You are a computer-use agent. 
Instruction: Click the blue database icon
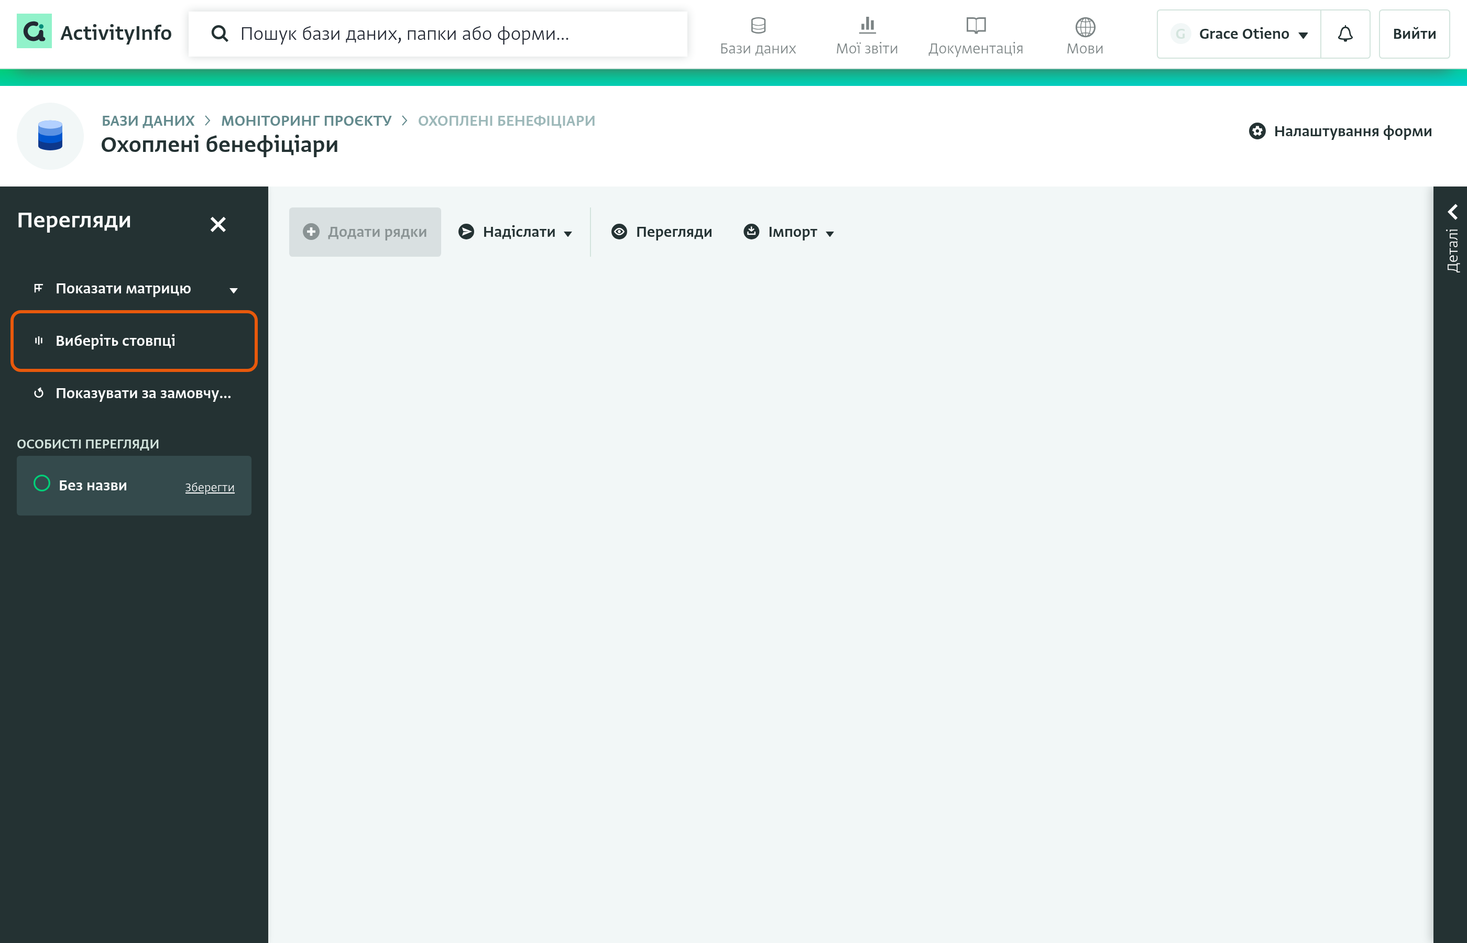[x=50, y=135]
